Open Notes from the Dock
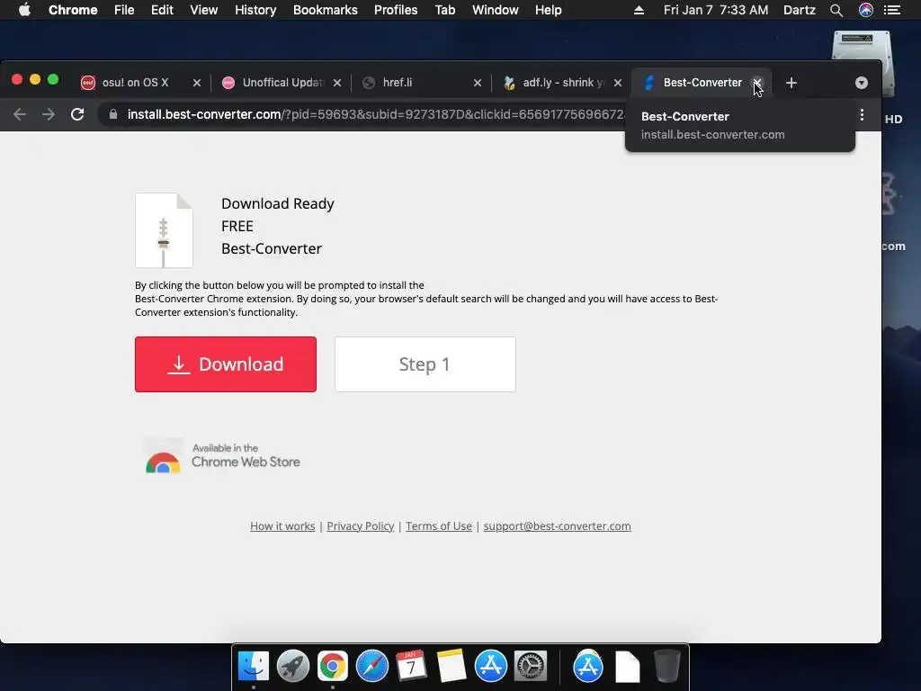921x691 pixels. 452,667
